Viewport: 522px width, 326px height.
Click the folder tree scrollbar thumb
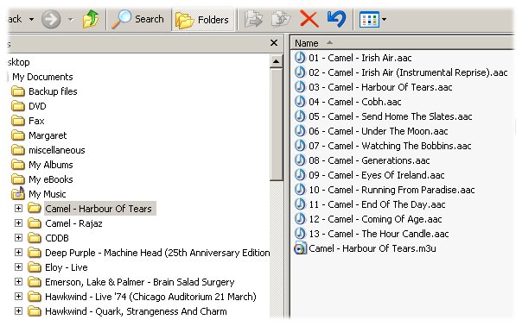[x=276, y=124]
